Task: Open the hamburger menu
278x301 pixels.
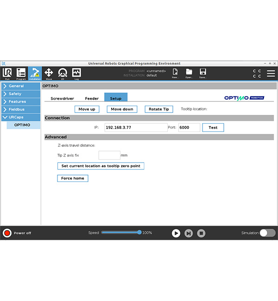Action: pyautogui.click(x=271, y=73)
